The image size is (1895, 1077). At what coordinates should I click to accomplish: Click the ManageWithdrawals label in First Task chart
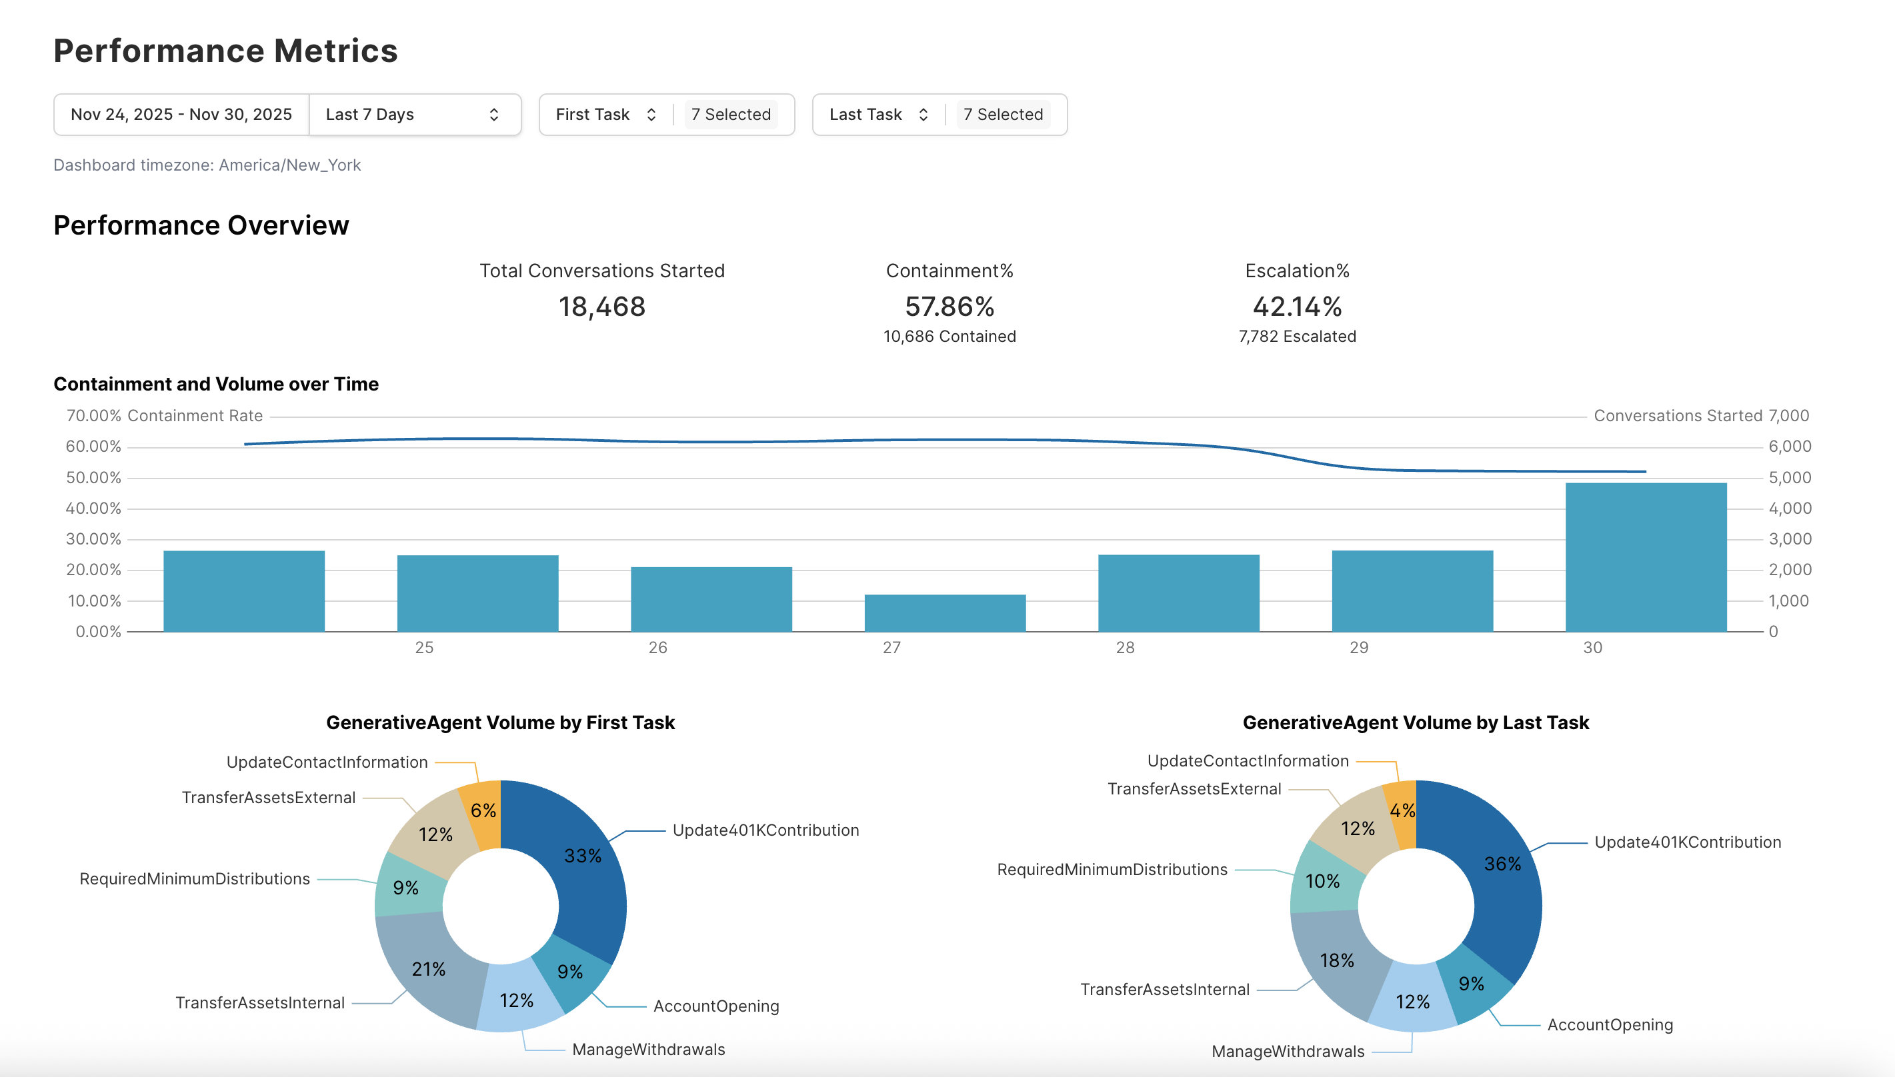(x=648, y=1050)
